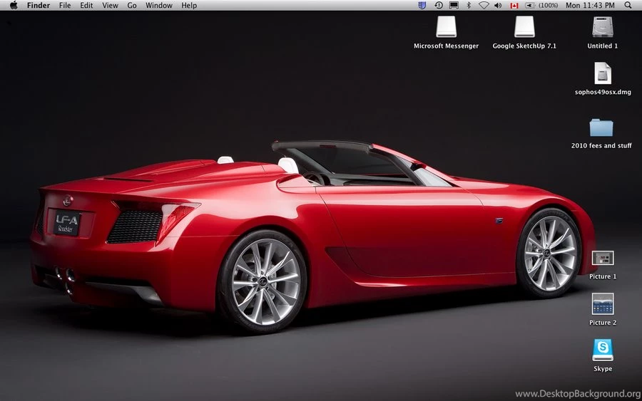Viewport: 642px width, 401px height.
Task: Click the Bluetooth status icon
Action: coord(469,5)
